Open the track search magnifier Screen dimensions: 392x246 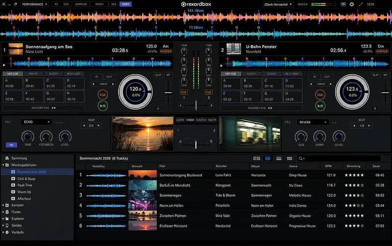pyautogui.click(x=301, y=158)
